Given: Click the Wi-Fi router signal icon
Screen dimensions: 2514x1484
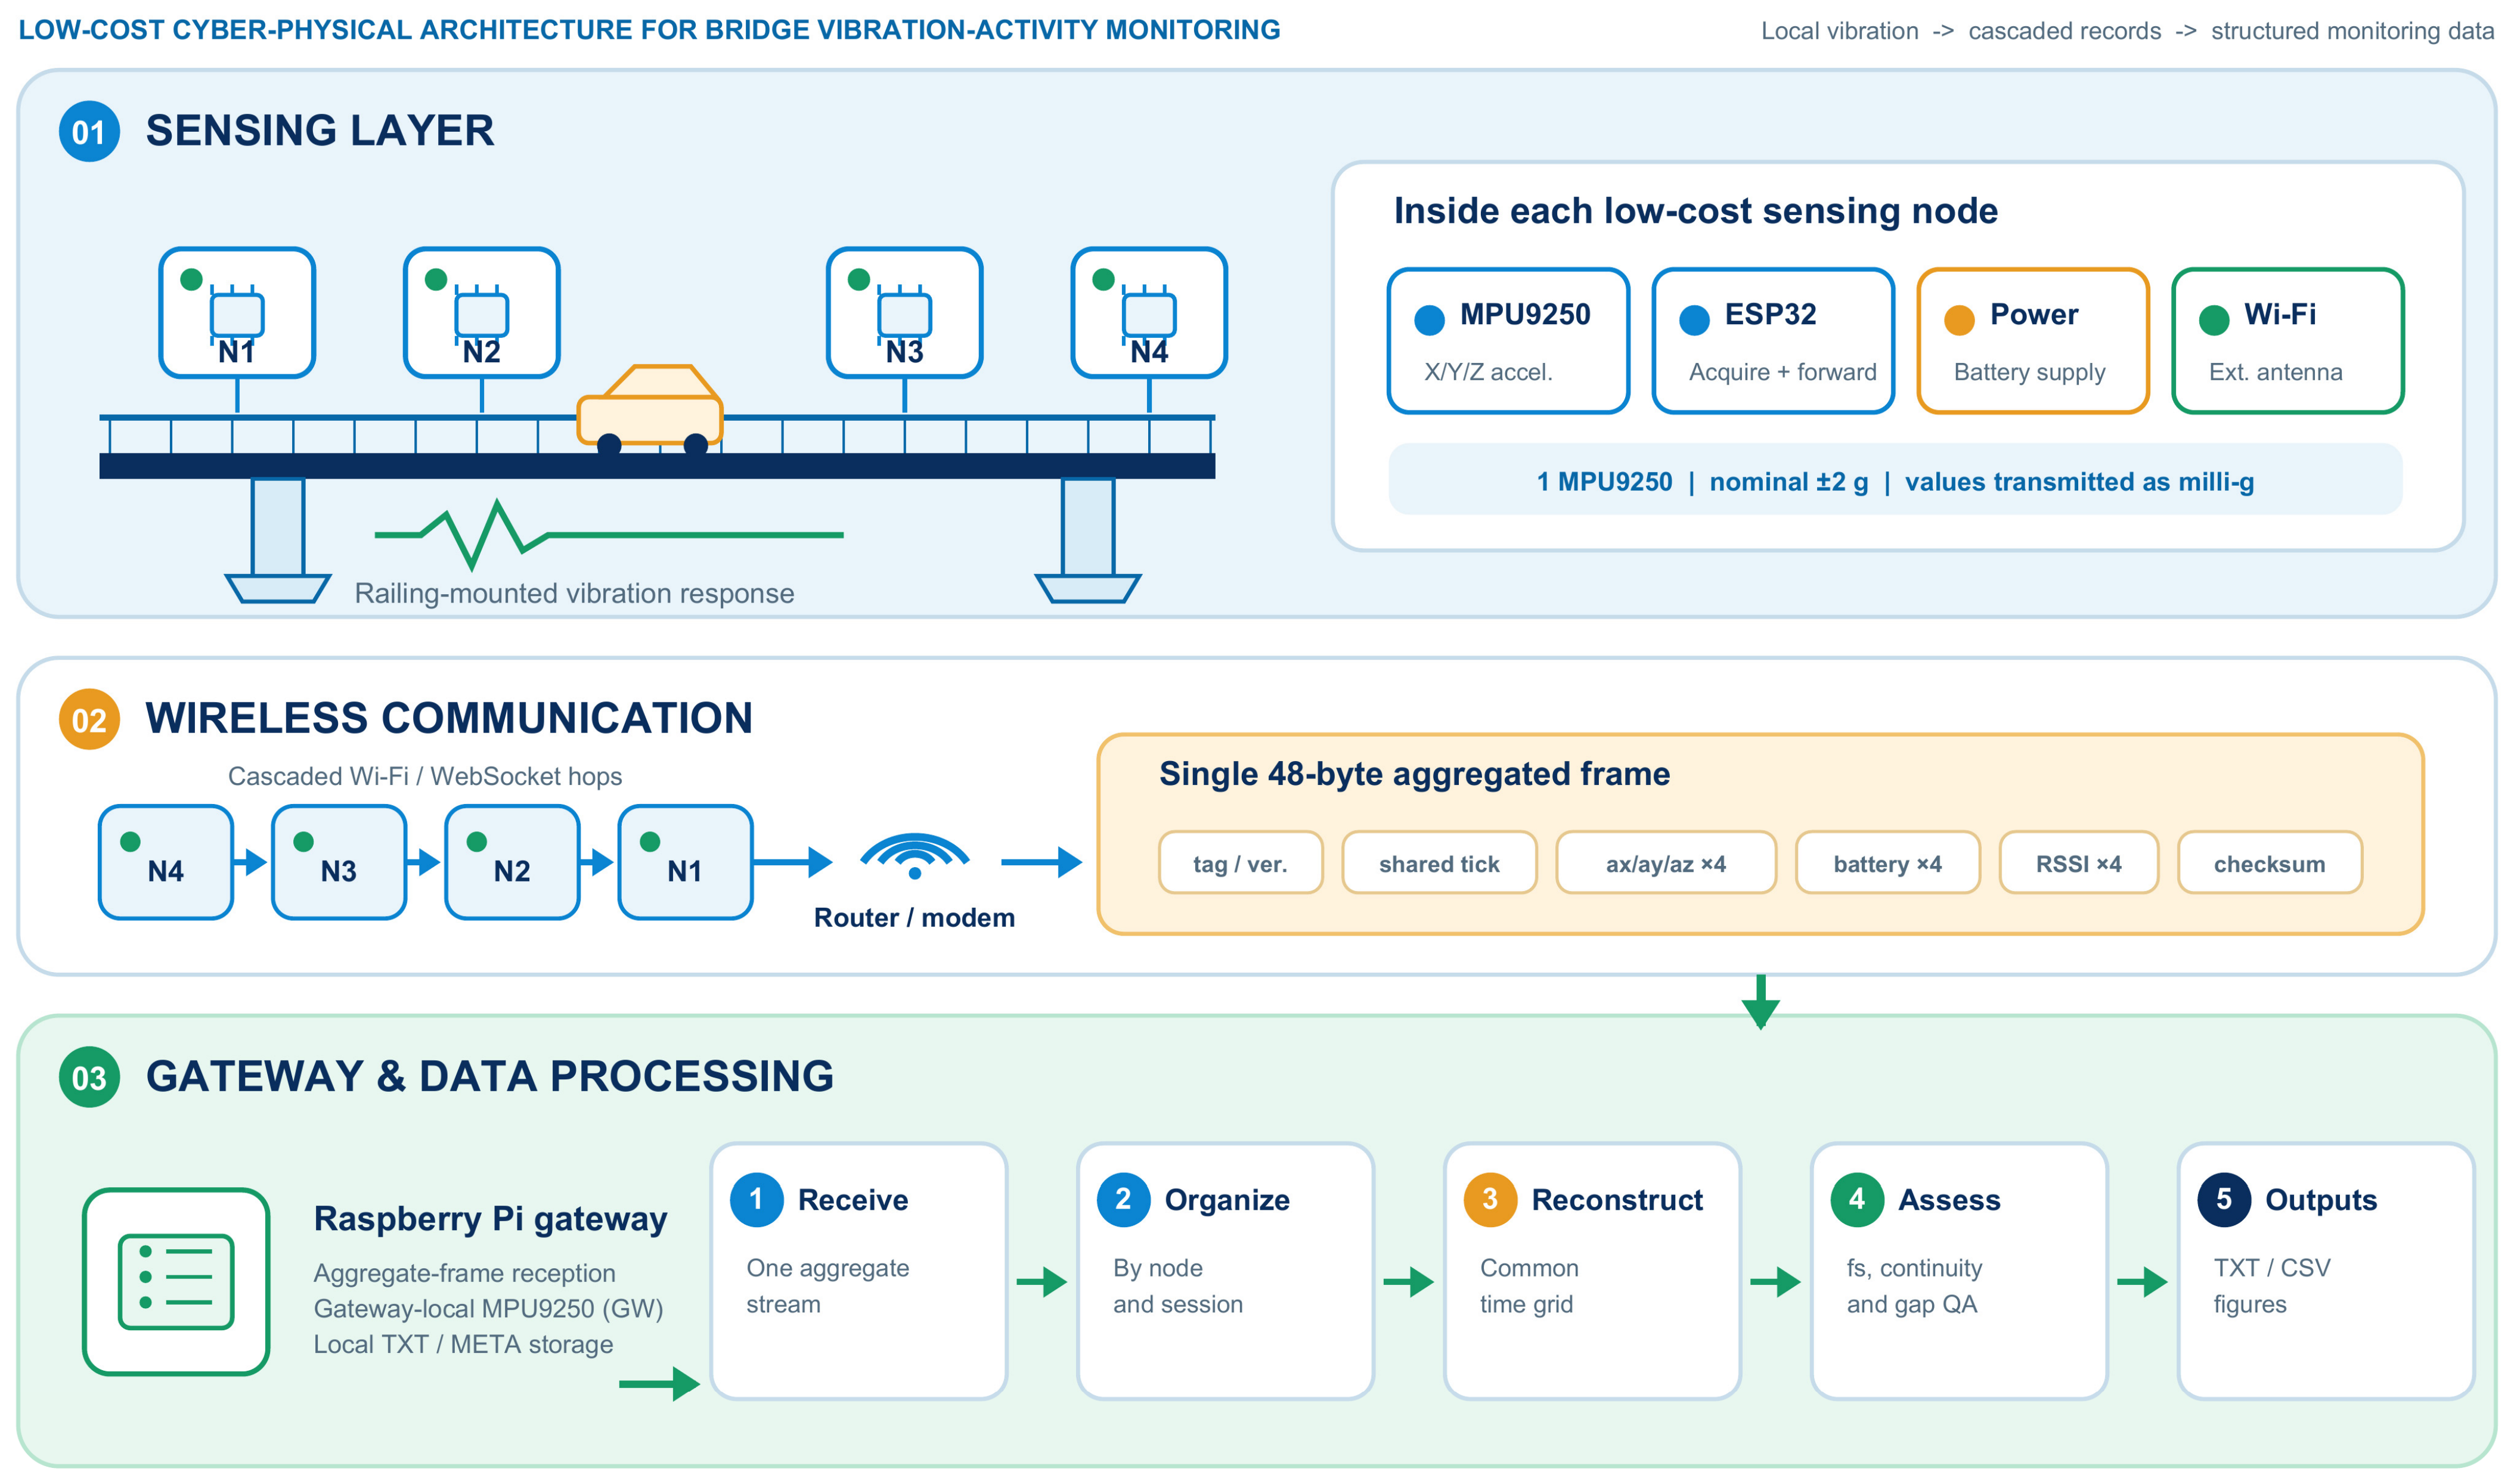Looking at the screenshot, I should coord(914,857).
